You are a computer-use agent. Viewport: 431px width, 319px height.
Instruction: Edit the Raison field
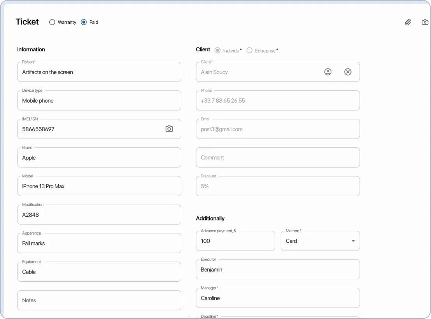pyautogui.click(x=99, y=72)
